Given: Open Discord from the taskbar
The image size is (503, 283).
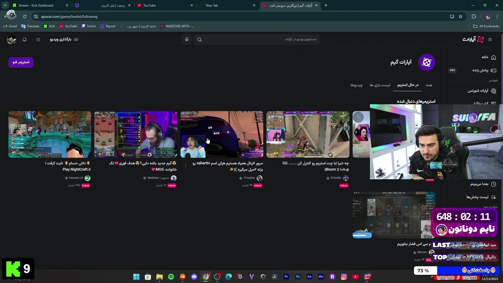Looking at the screenshot, I should [x=194, y=277].
